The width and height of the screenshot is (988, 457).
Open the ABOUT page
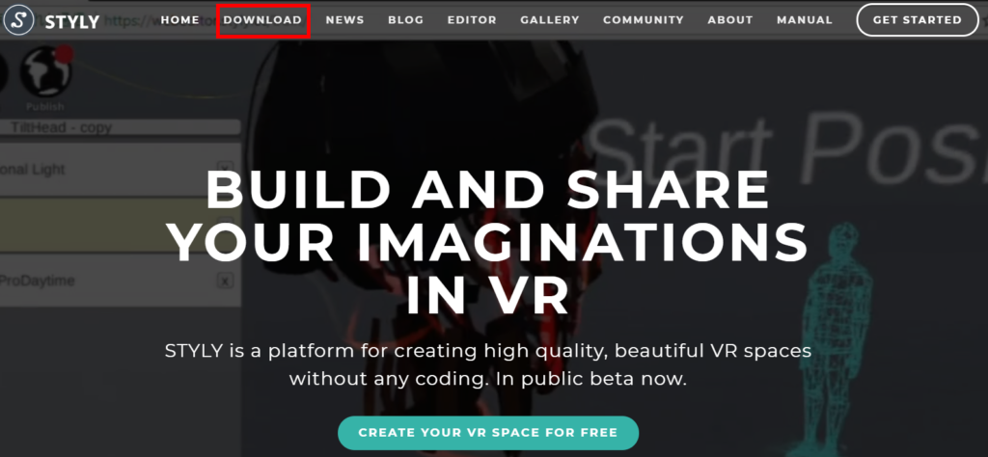[x=730, y=20]
